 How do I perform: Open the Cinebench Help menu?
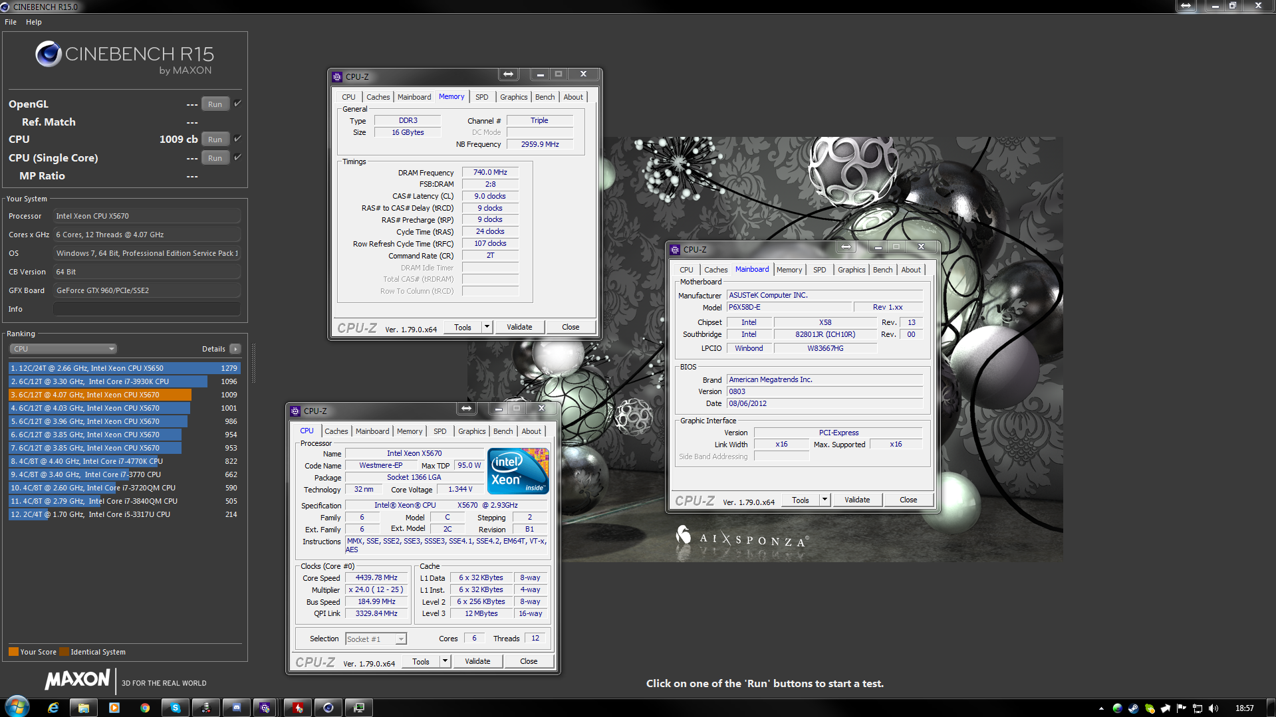tap(34, 22)
